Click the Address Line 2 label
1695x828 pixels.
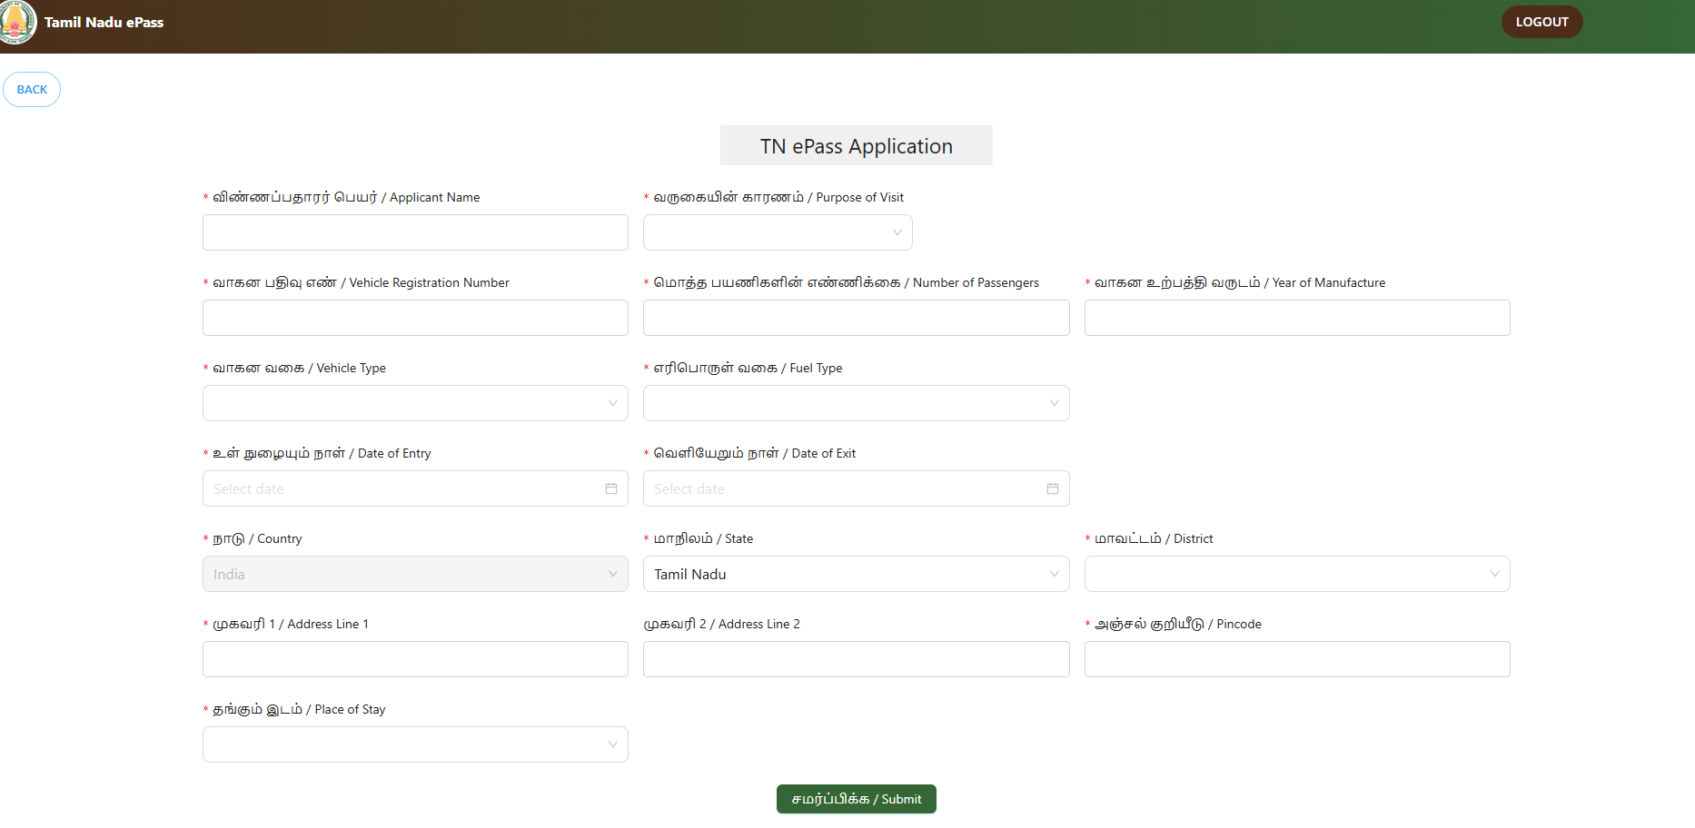(721, 624)
